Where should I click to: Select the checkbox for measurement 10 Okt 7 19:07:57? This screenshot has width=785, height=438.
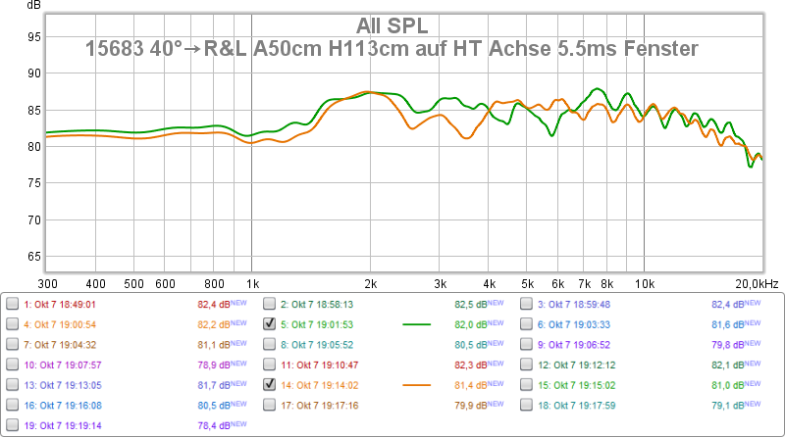pos(13,365)
